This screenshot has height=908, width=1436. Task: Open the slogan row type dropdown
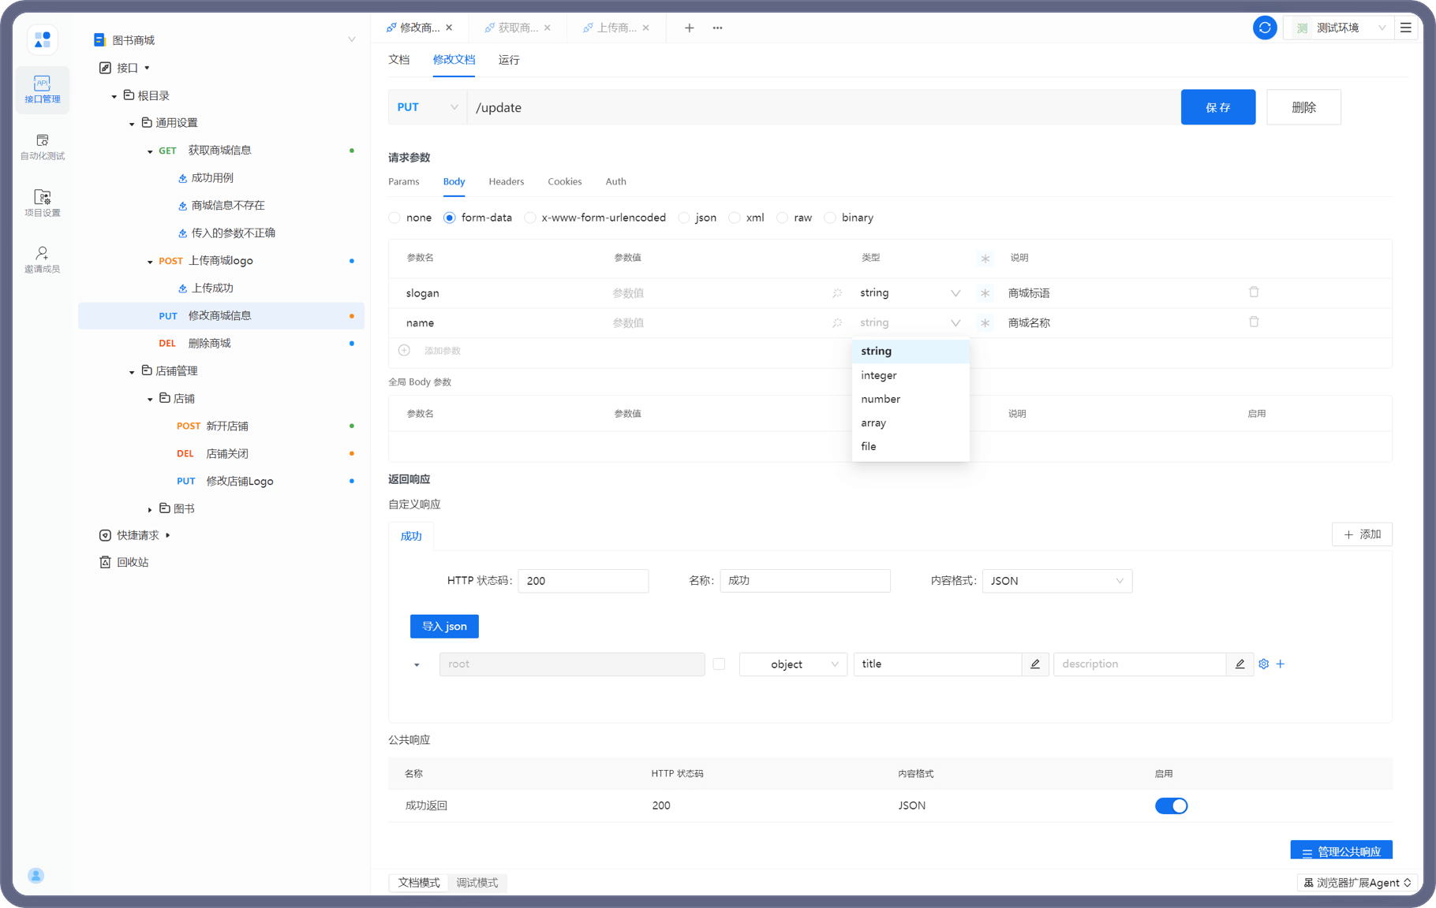pos(911,293)
